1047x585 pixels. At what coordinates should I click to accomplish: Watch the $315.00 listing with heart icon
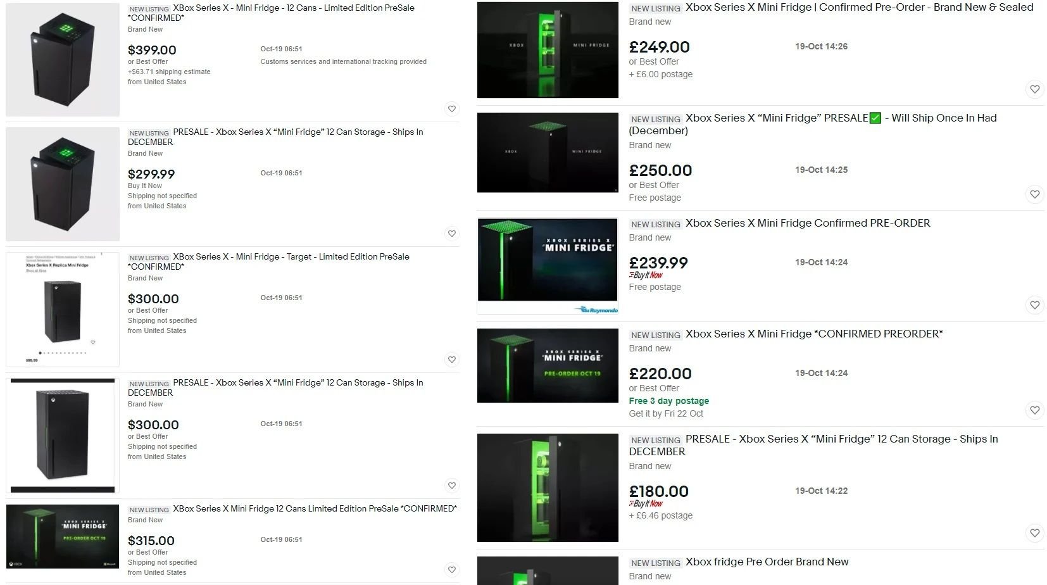pyautogui.click(x=451, y=570)
